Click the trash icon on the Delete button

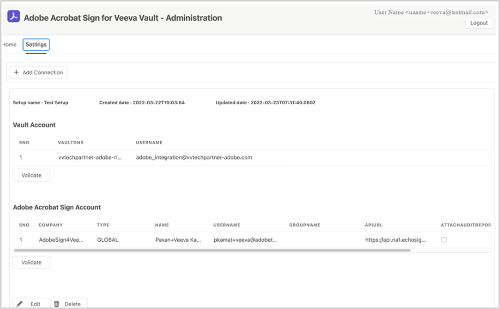(57, 304)
